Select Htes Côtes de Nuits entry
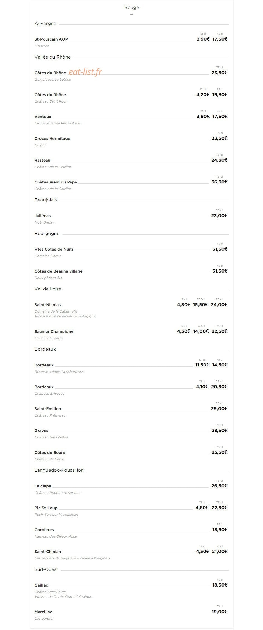 tap(54, 249)
